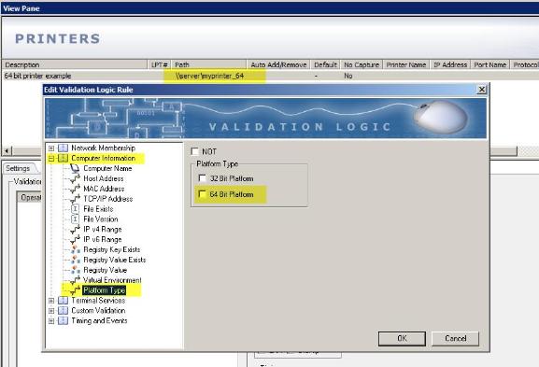This screenshot has height=367, width=539.
Task: Click the Custom Validation category icon
Action: [x=63, y=311]
